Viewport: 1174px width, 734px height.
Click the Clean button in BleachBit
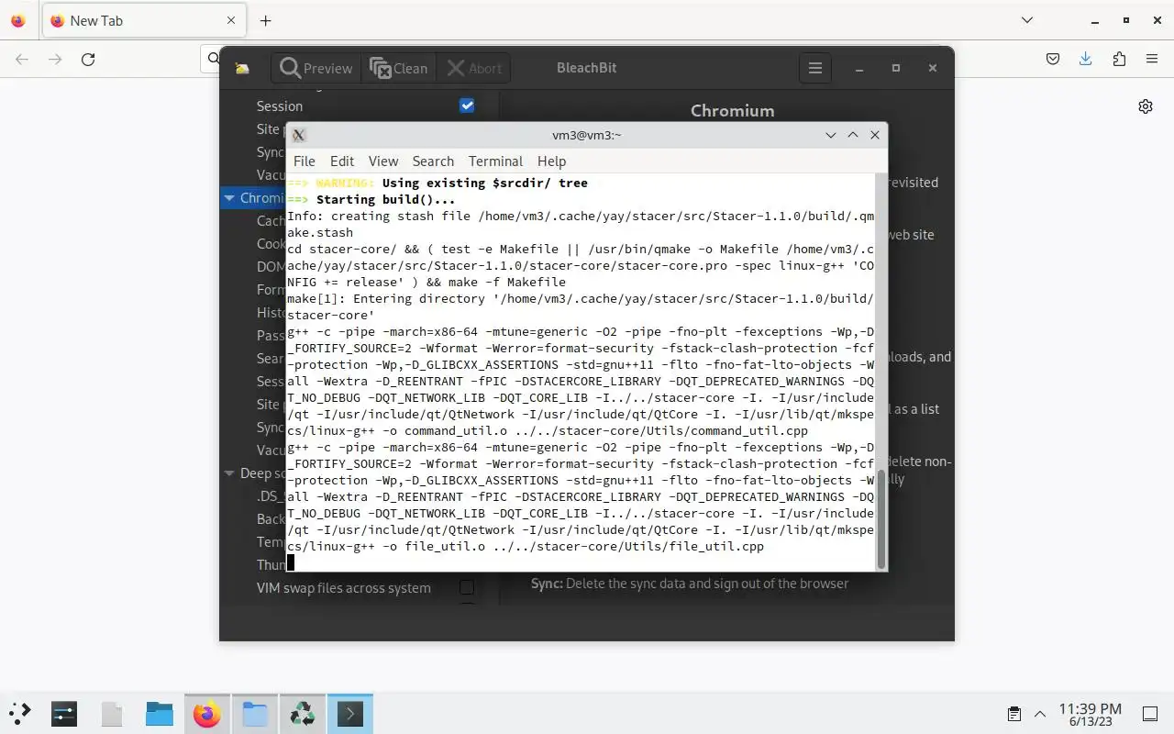pos(398,68)
